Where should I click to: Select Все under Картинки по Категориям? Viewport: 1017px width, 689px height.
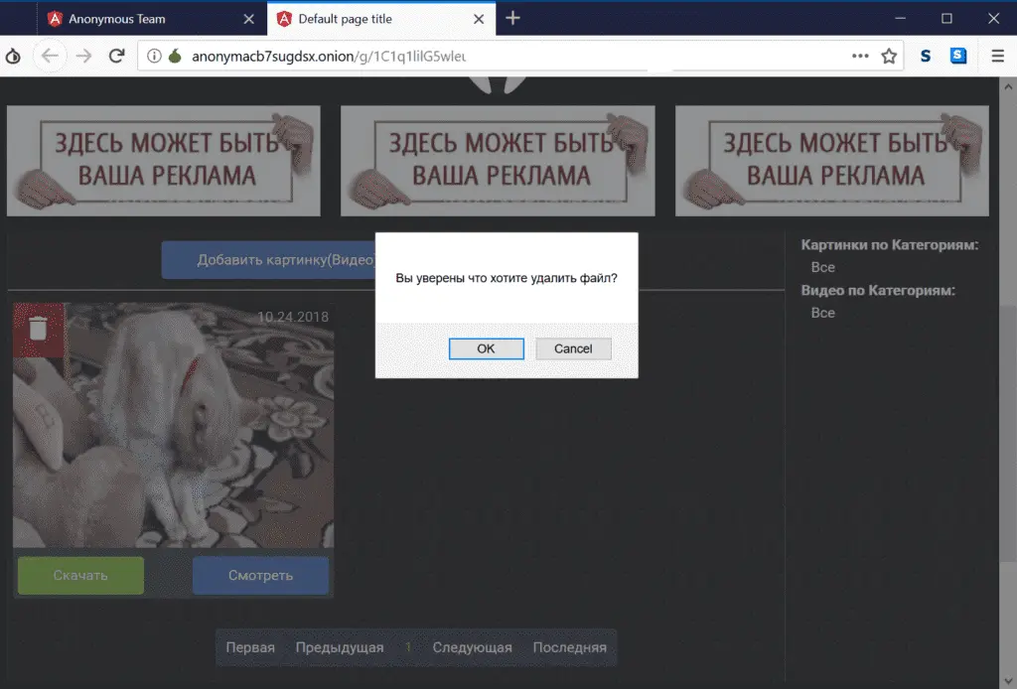point(822,267)
